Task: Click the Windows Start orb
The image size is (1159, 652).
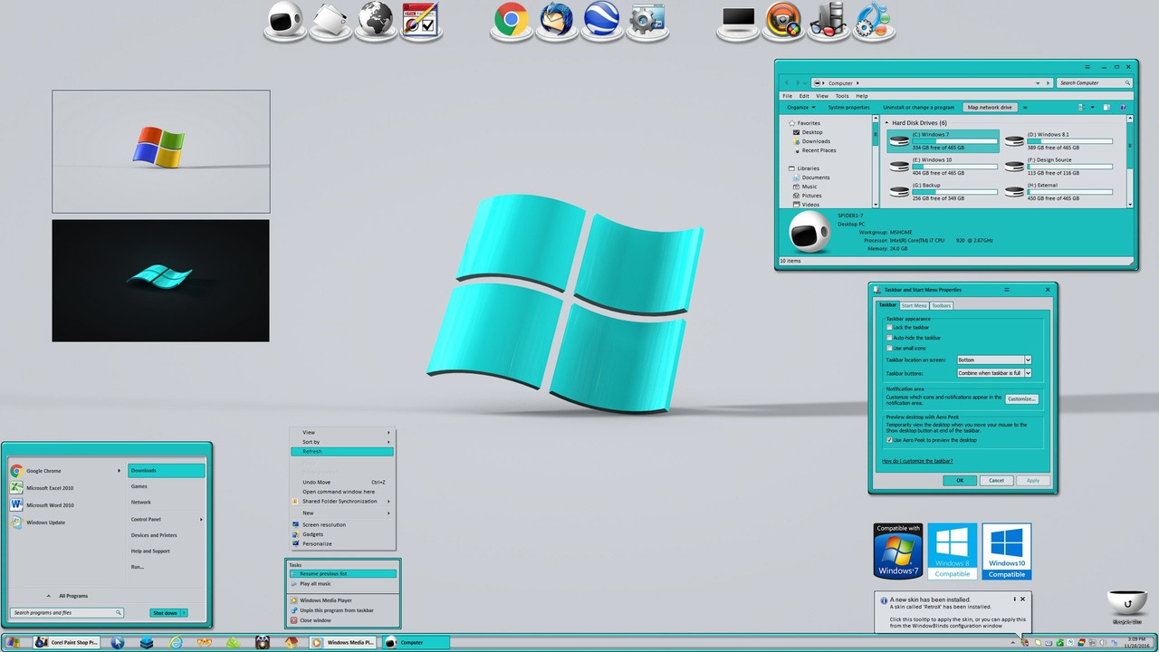Action: coord(13,642)
